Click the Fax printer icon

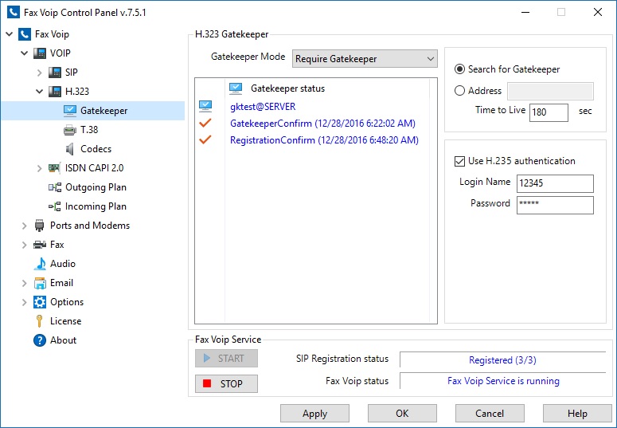point(39,245)
